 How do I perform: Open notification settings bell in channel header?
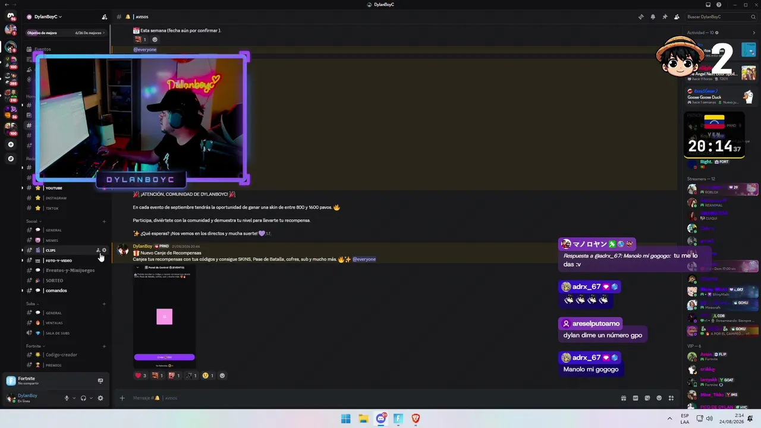(653, 17)
